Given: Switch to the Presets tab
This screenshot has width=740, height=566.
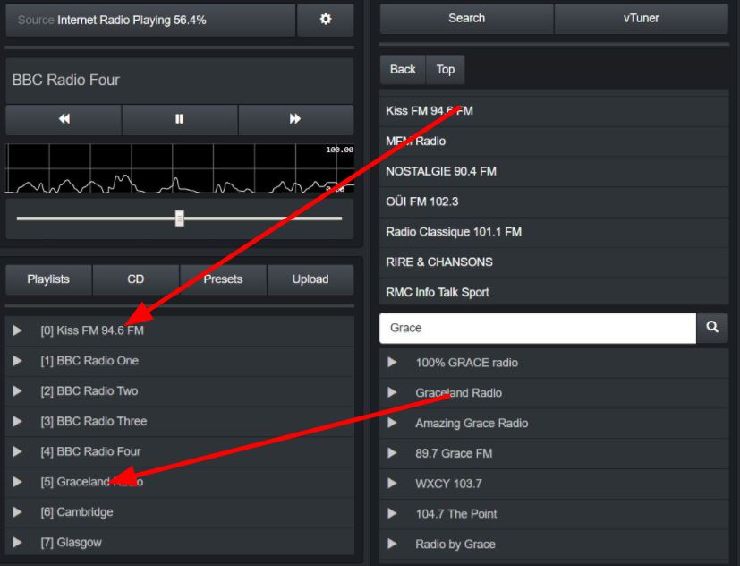Looking at the screenshot, I should click(x=223, y=279).
